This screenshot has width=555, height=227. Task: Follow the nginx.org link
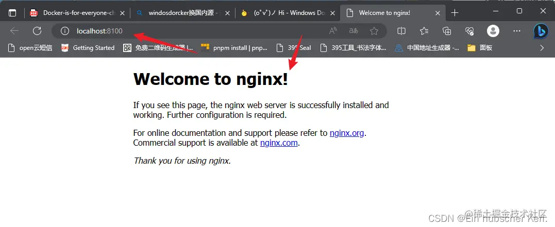pos(347,133)
